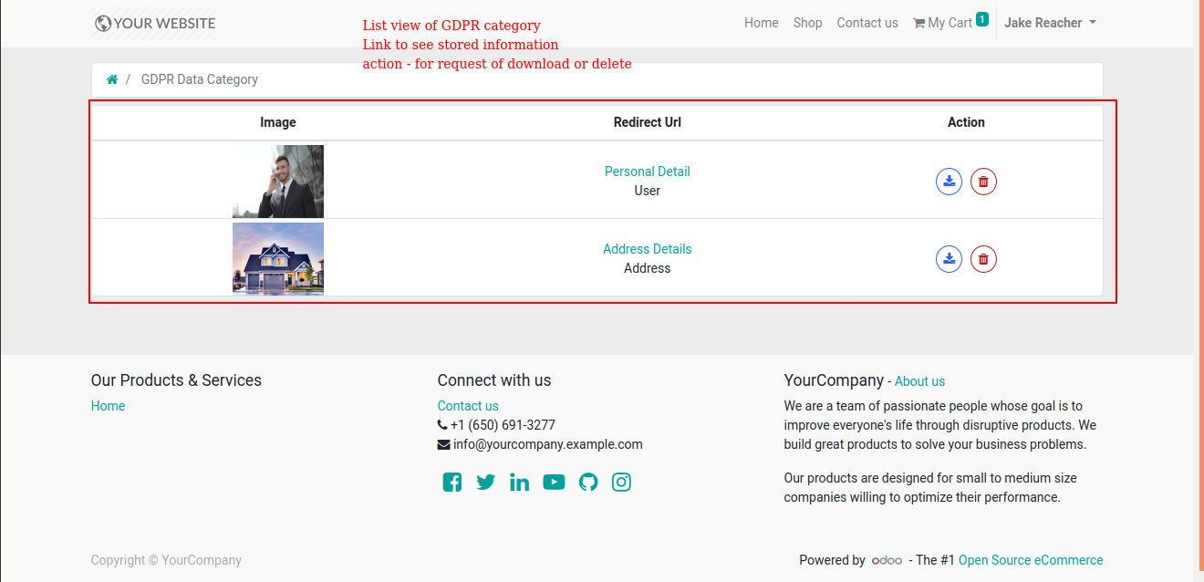Open My Cart in the navbar
This screenshot has height=582, width=1204.
click(950, 22)
